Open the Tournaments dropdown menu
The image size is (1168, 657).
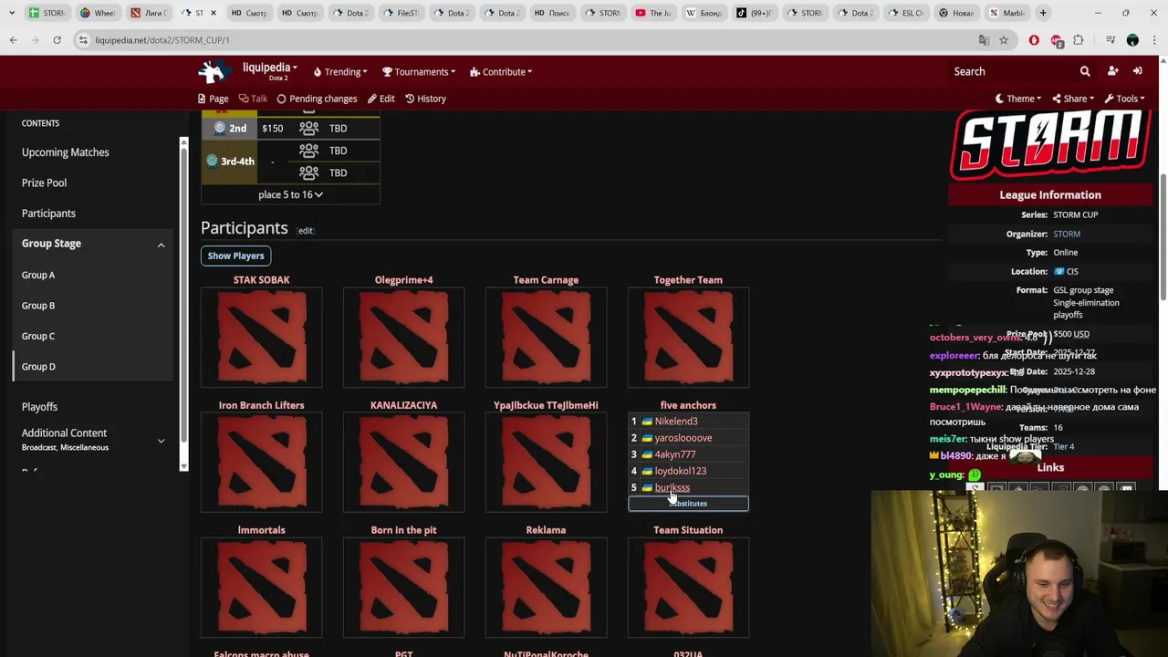pyautogui.click(x=419, y=72)
